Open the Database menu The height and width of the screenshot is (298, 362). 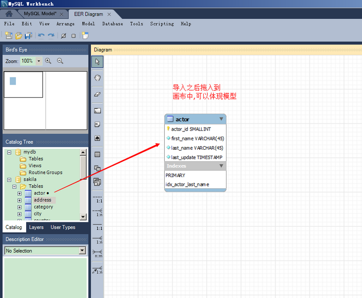[112, 24]
